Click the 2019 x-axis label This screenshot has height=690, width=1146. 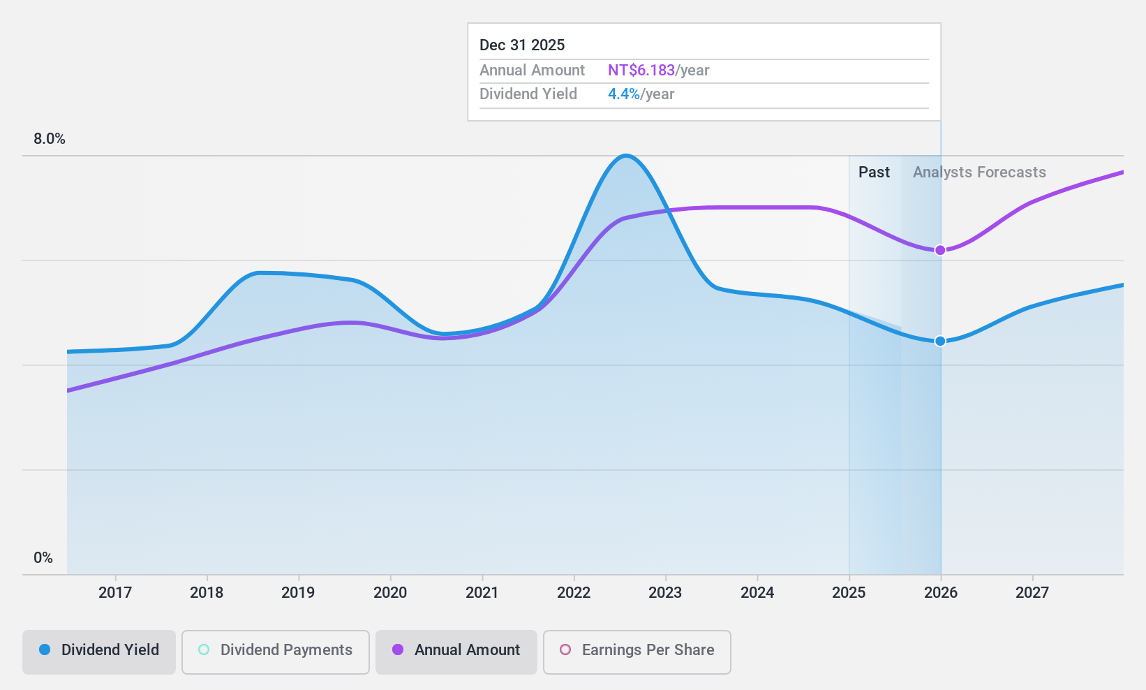[x=298, y=593]
